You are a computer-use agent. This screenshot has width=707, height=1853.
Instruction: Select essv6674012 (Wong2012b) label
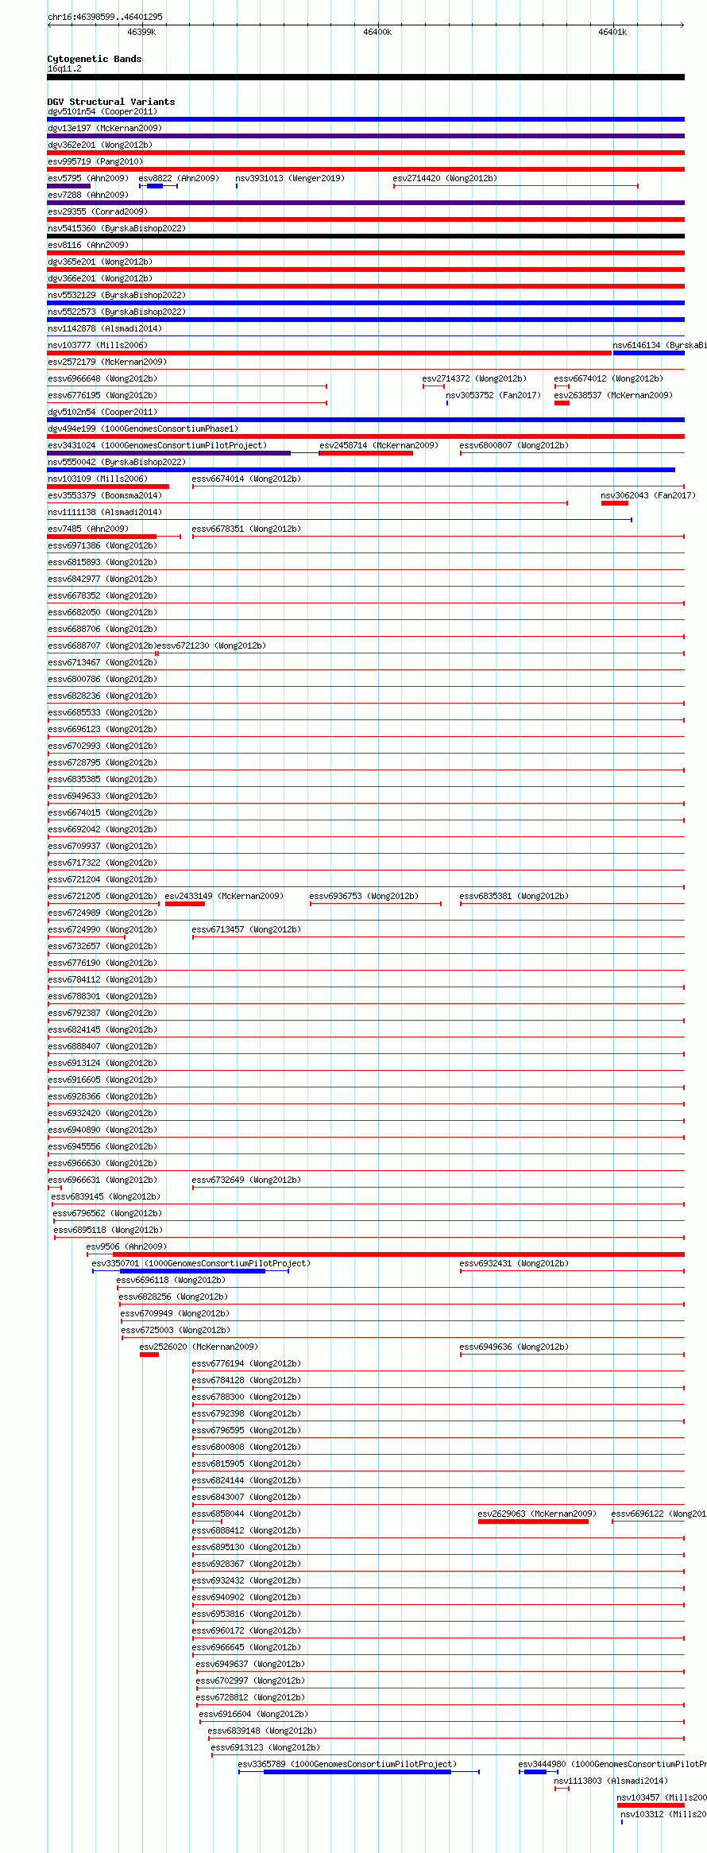[608, 378]
